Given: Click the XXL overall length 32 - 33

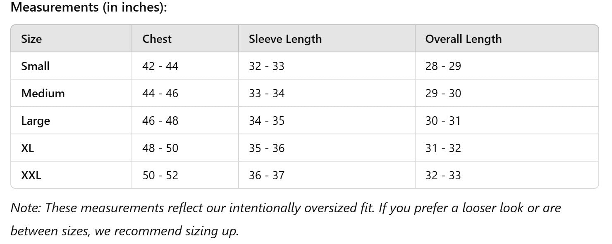Looking at the screenshot, I should pyautogui.click(x=443, y=175).
